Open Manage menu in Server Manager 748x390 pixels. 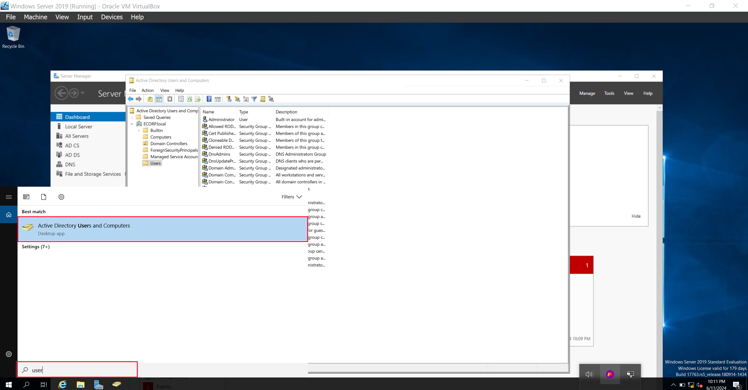[587, 93]
